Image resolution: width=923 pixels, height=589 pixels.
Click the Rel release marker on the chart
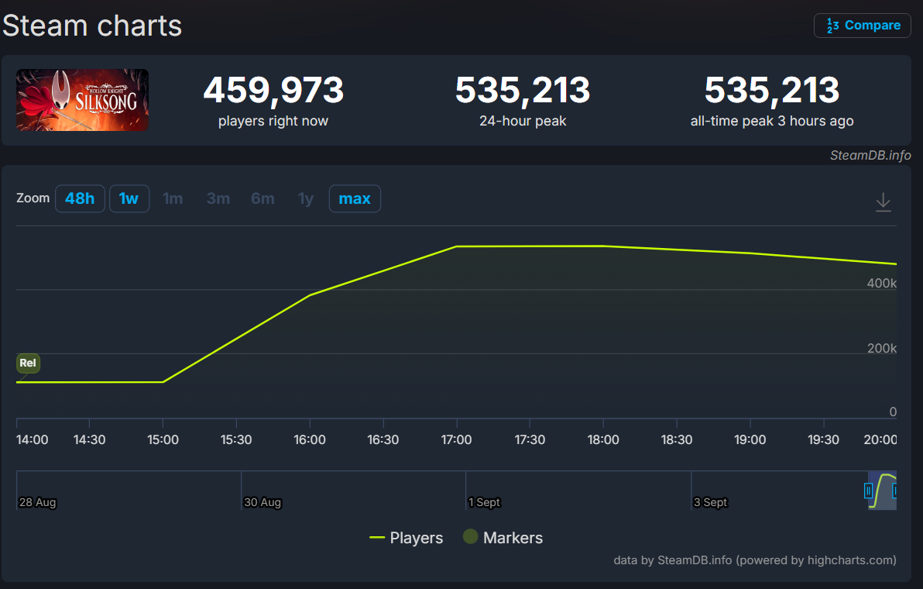coord(28,363)
